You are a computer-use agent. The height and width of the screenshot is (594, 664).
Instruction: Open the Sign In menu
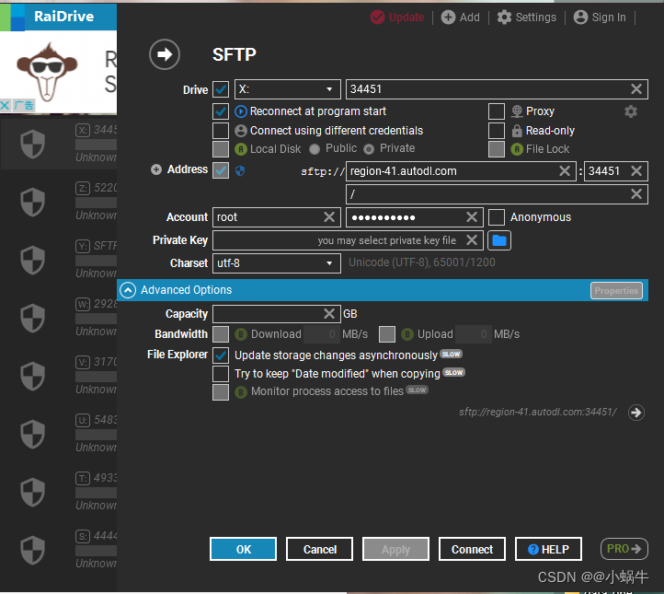(x=600, y=17)
